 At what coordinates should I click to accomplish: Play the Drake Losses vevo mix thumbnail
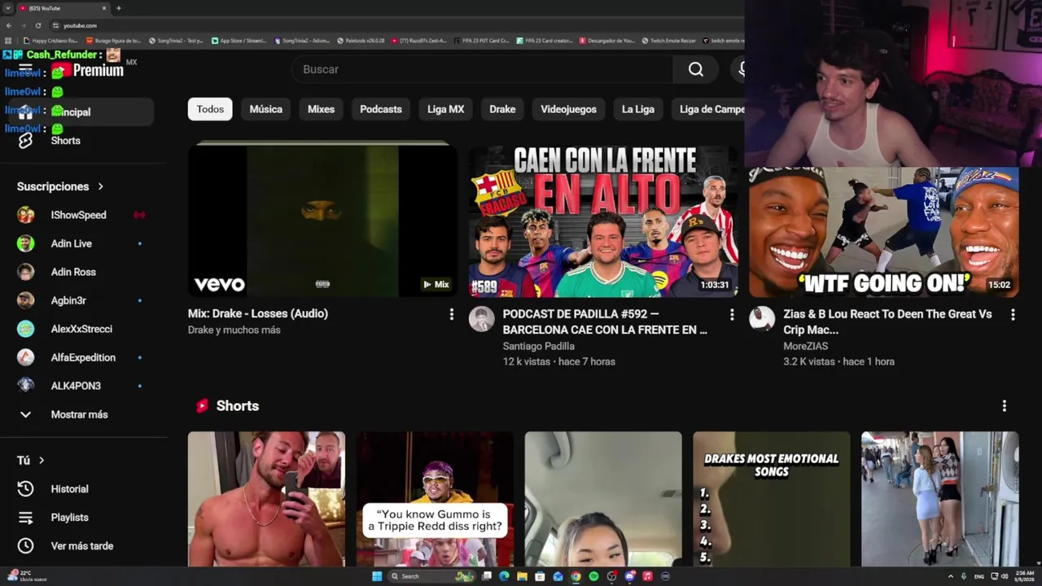[x=322, y=221]
